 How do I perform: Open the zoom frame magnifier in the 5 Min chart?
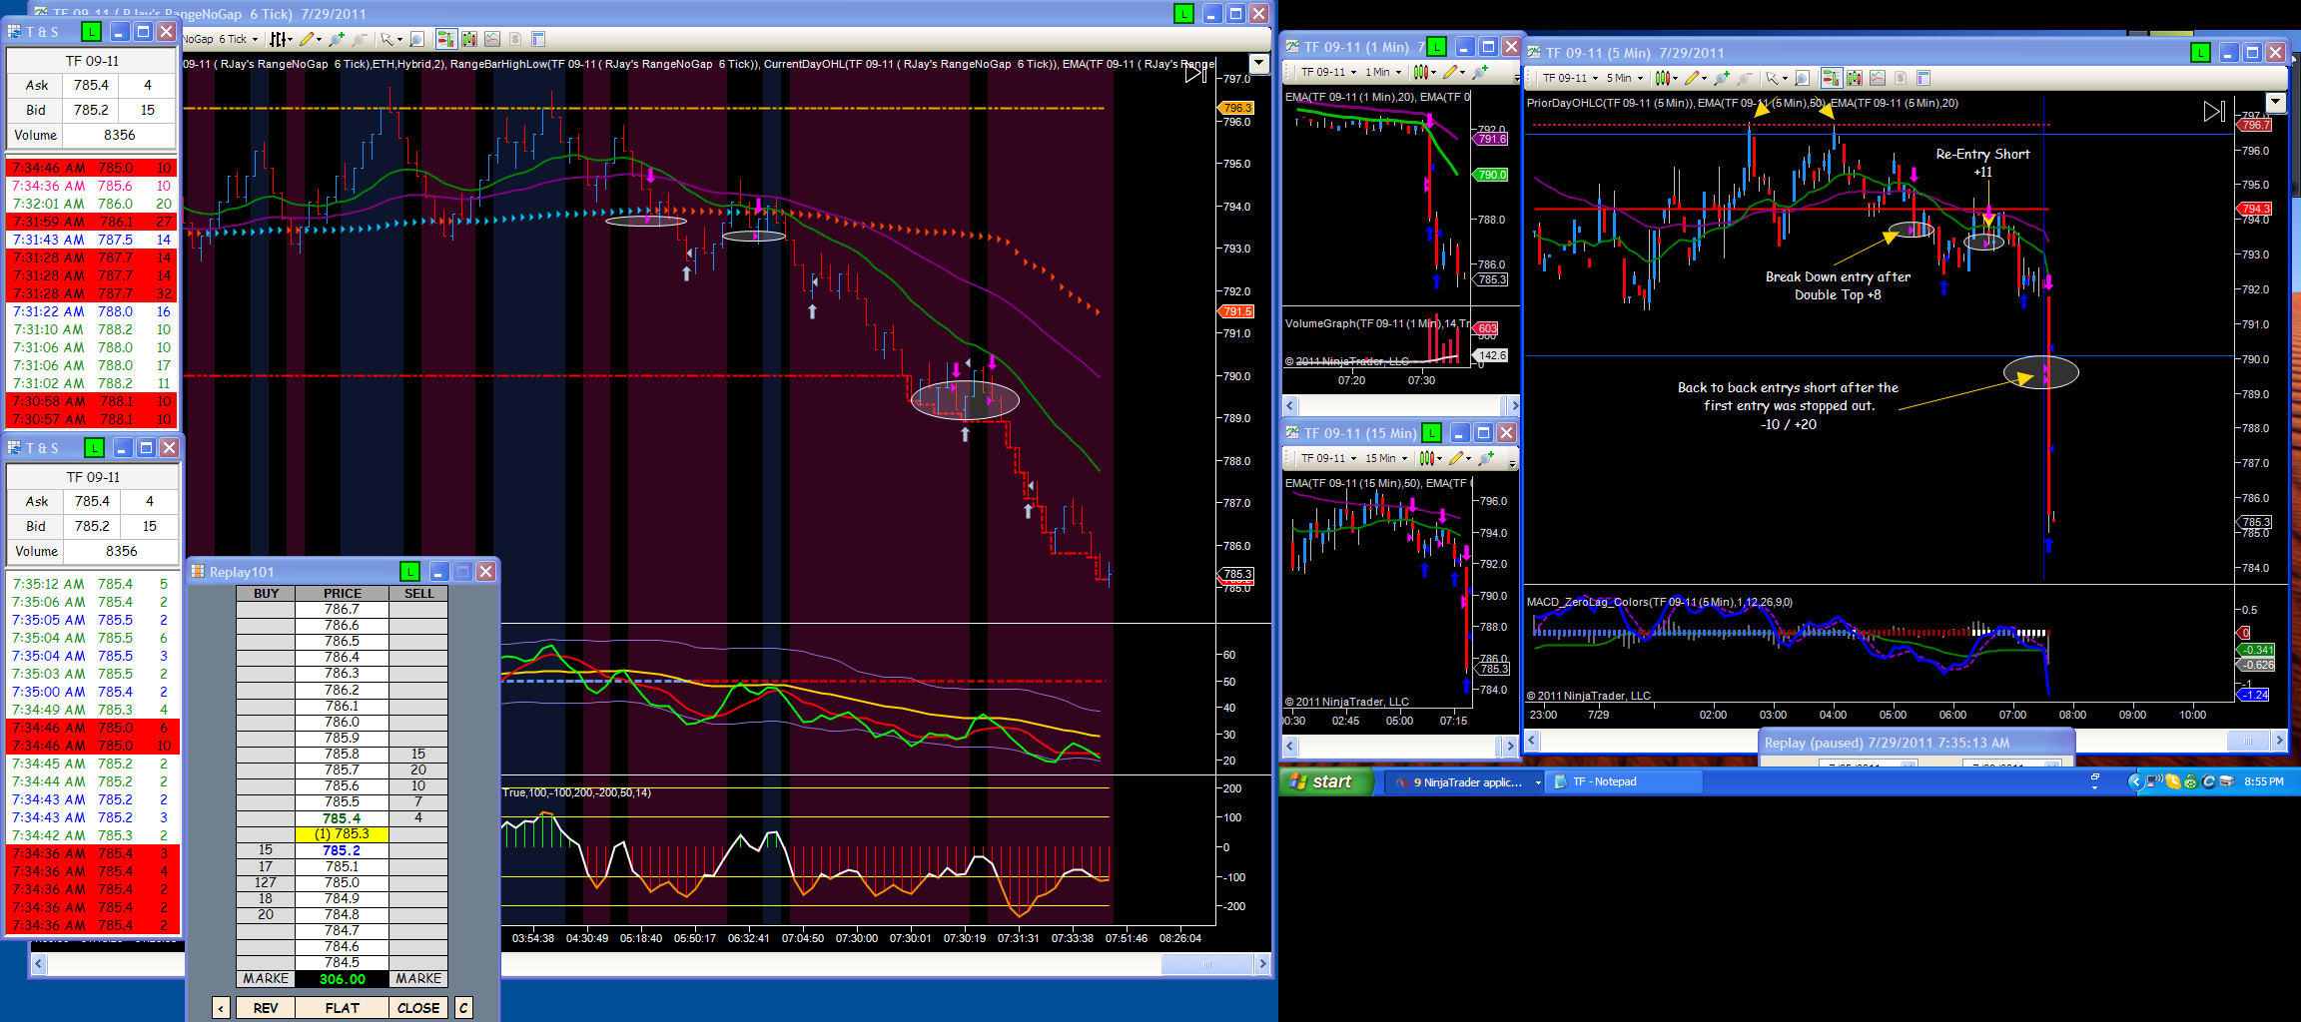point(1802,78)
